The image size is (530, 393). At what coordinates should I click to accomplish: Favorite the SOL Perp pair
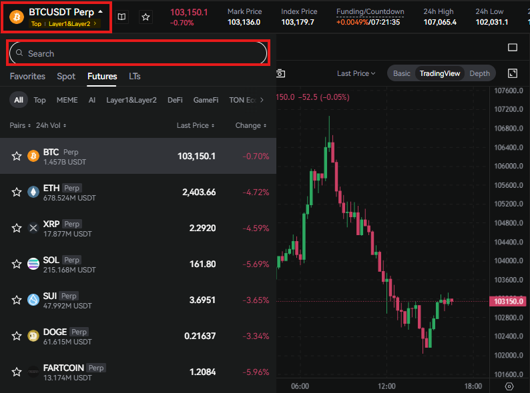coord(17,264)
